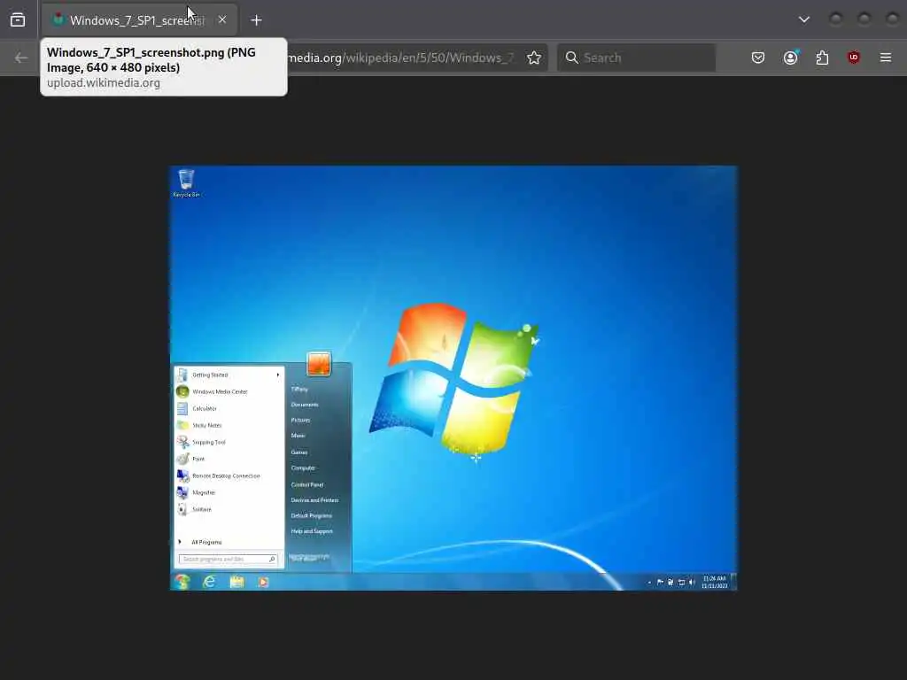Click Snipping Tool in the Start menu
This screenshot has width=907, height=680.
click(x=228, y=442)
